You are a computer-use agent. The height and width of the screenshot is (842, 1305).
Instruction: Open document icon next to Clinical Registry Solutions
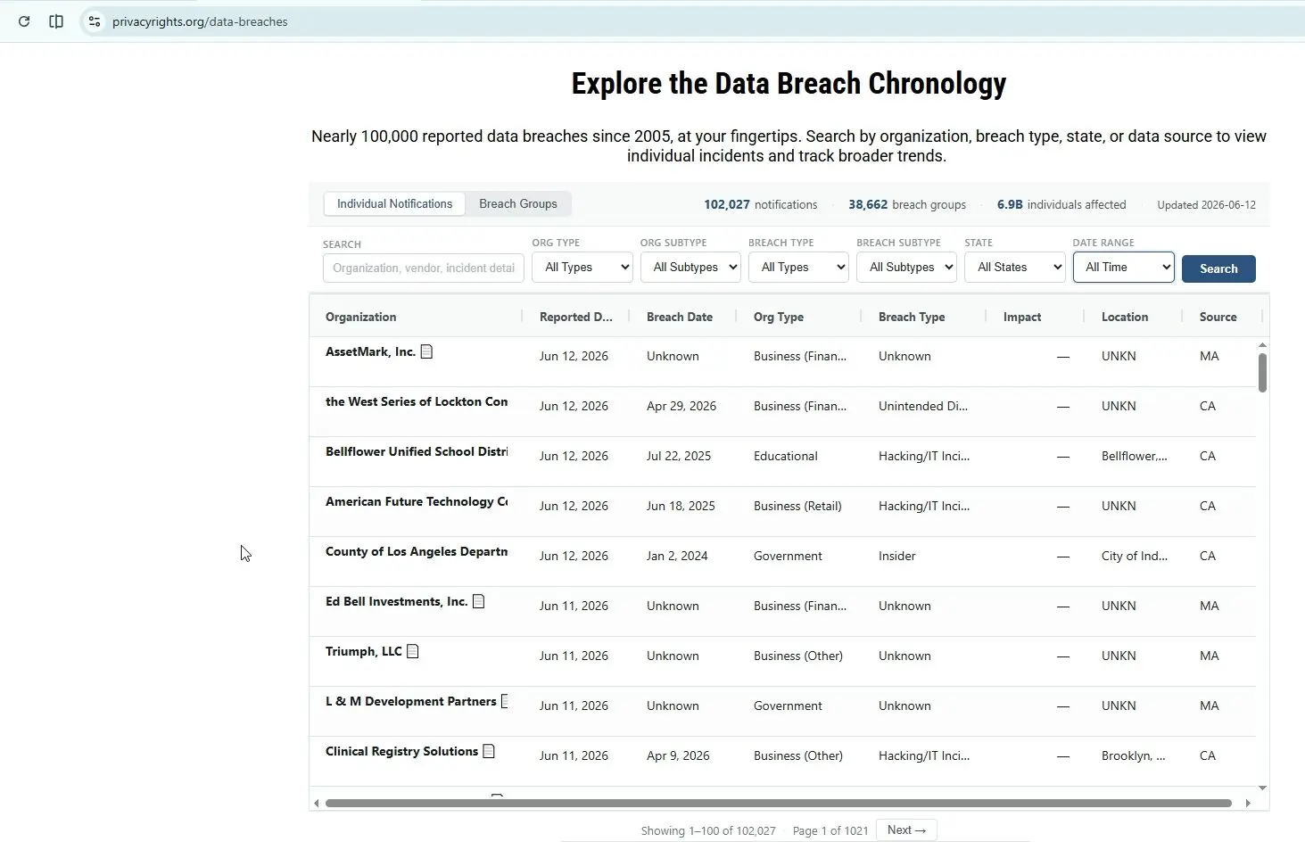(x=489, y=751)
